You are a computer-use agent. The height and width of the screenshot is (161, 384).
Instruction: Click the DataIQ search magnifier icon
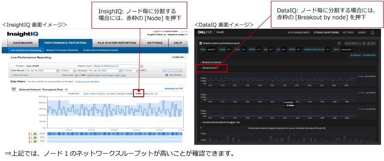coord(364,43)
